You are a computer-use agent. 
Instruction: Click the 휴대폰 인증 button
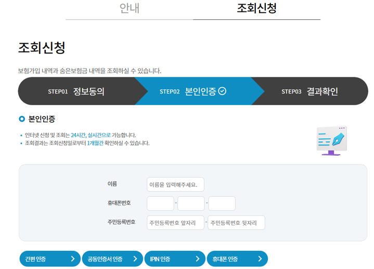click(237, 259)
